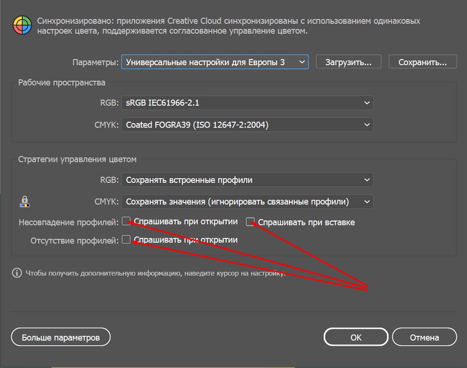The image size is (467, 368).
Task: Click the CMYK lock printer icon
Action: (x=25, y=202)
